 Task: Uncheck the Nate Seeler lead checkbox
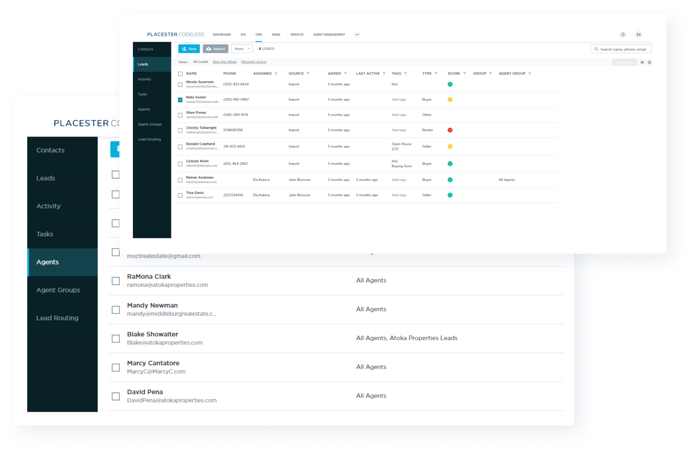point(180,100)
